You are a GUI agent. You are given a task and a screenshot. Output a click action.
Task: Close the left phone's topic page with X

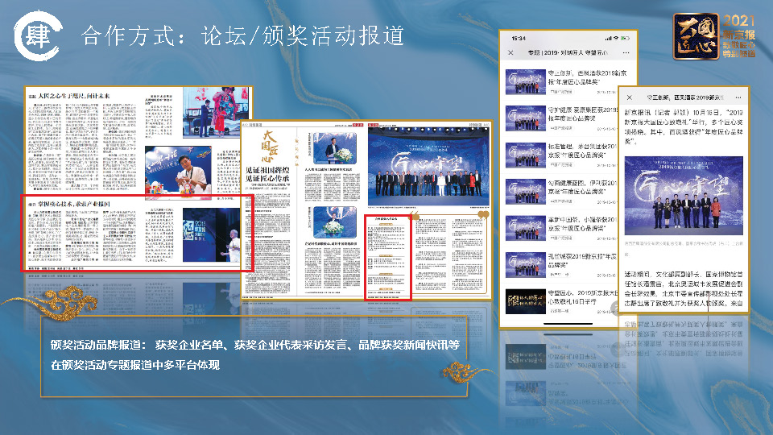coord(511,52)
